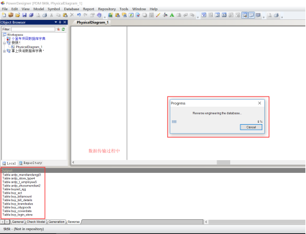Click output line 'Table buy_bill_details'
The image size is (306, 234).
pos(17,200)
